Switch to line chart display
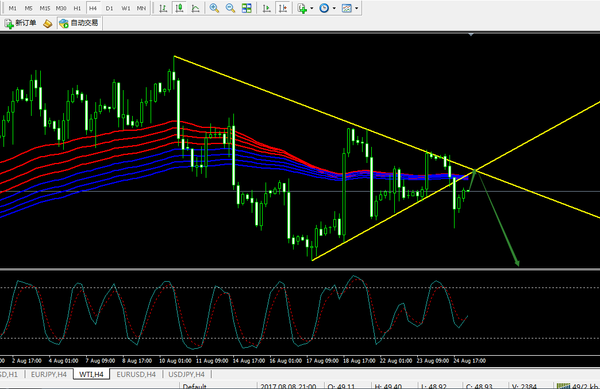 pyautogui.click(x=195, y=8)
